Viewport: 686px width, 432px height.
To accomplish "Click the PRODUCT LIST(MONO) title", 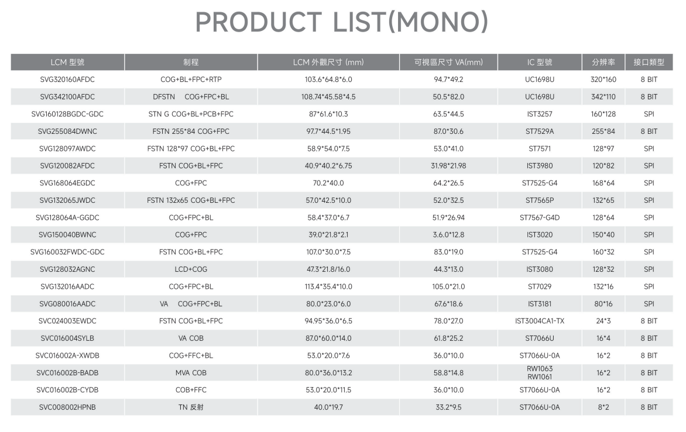I will tap(342, 22).
